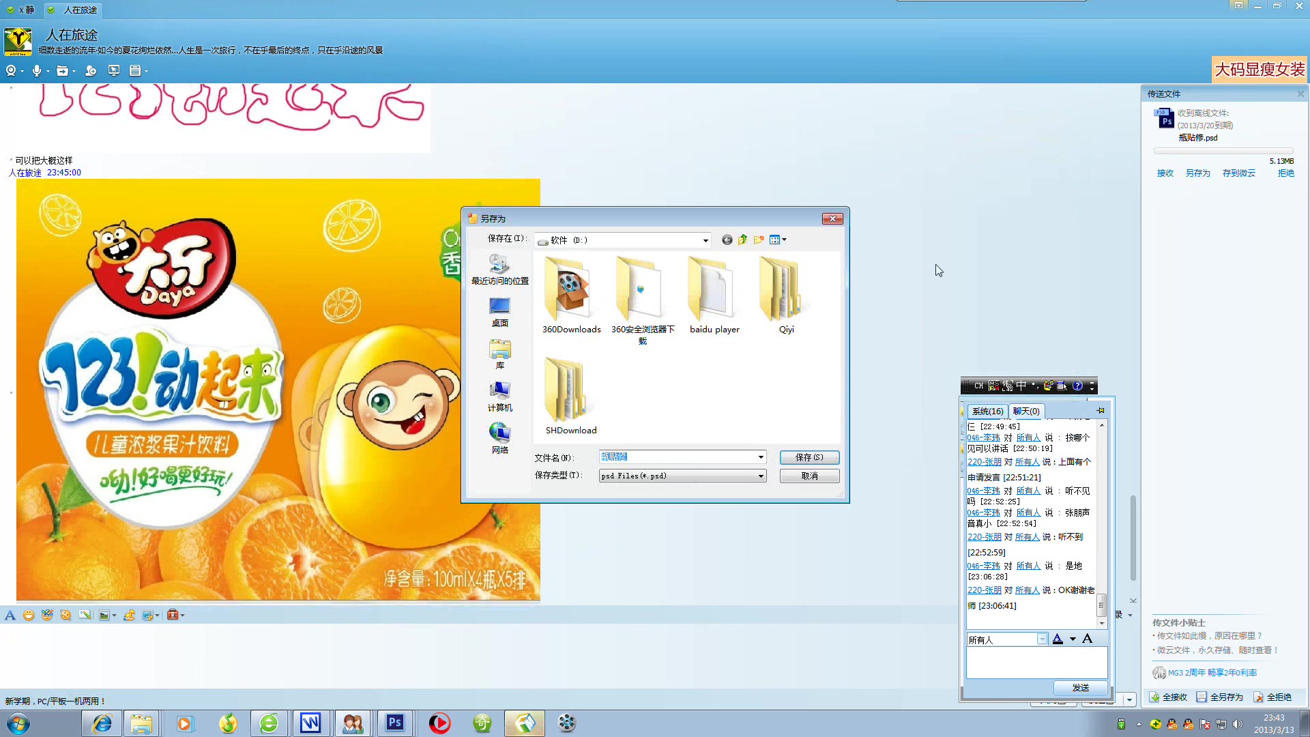Select Network in dialog sidebar
Image resolution: width=1310 pixels, height=737 pixels.
click(x=499, y=439)
